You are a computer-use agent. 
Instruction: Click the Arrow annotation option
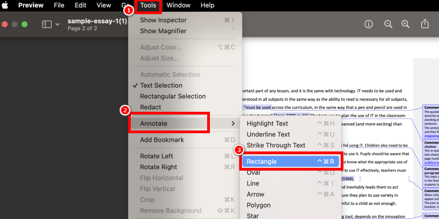coord(256,194)
